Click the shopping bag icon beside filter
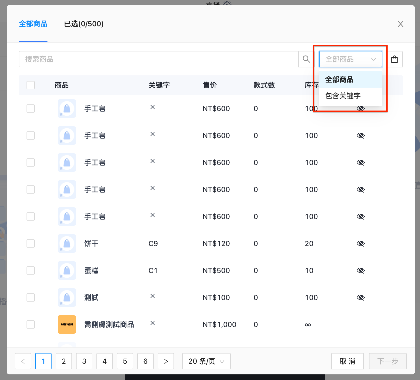420x380 pixels. [x=394, y=59]
